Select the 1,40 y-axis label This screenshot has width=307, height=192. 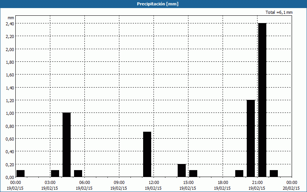click(10, 88)
